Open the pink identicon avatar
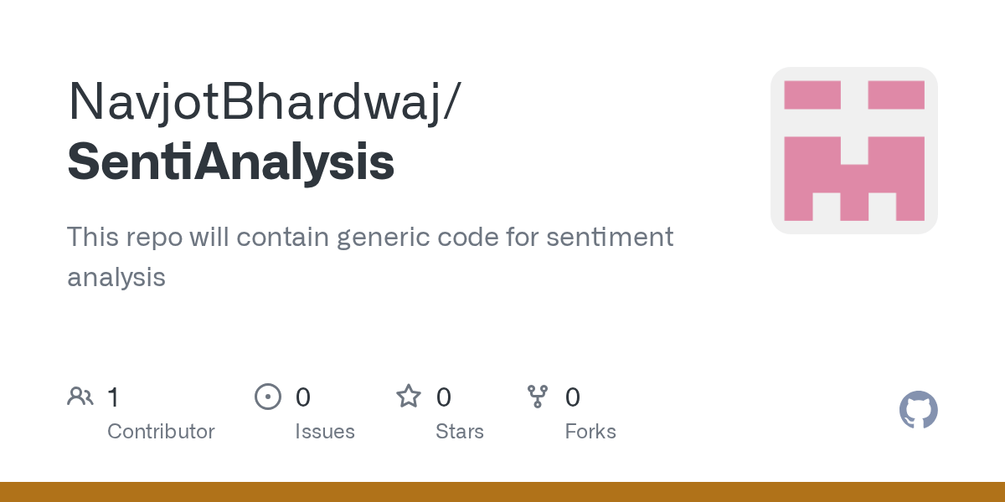1005x502 pixels. (x=853, y=151)
